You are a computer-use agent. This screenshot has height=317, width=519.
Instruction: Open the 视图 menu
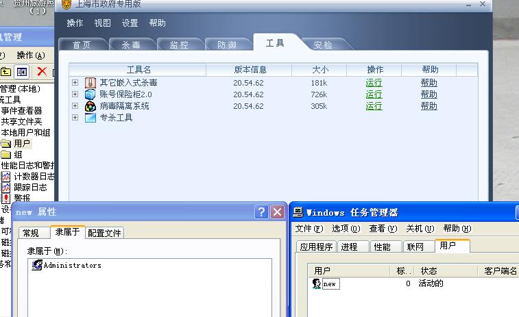(103, 23)
